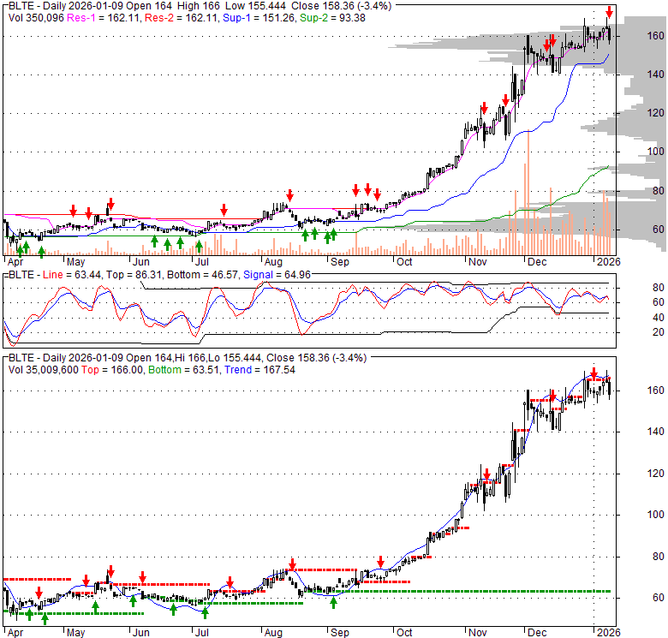
Task: Click the 'Apr' month label under top chart
Action: pos(15,262)
